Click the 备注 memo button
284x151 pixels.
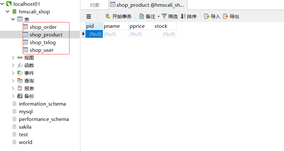(147, 17)
